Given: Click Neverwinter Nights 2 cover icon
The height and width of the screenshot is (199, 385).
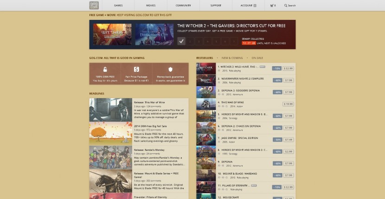Looking at the screenshot, I should click(206, 81).
